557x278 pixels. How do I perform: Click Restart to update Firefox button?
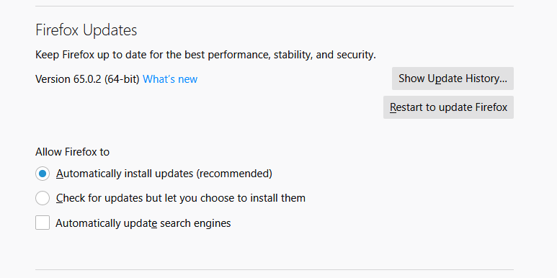448,107
